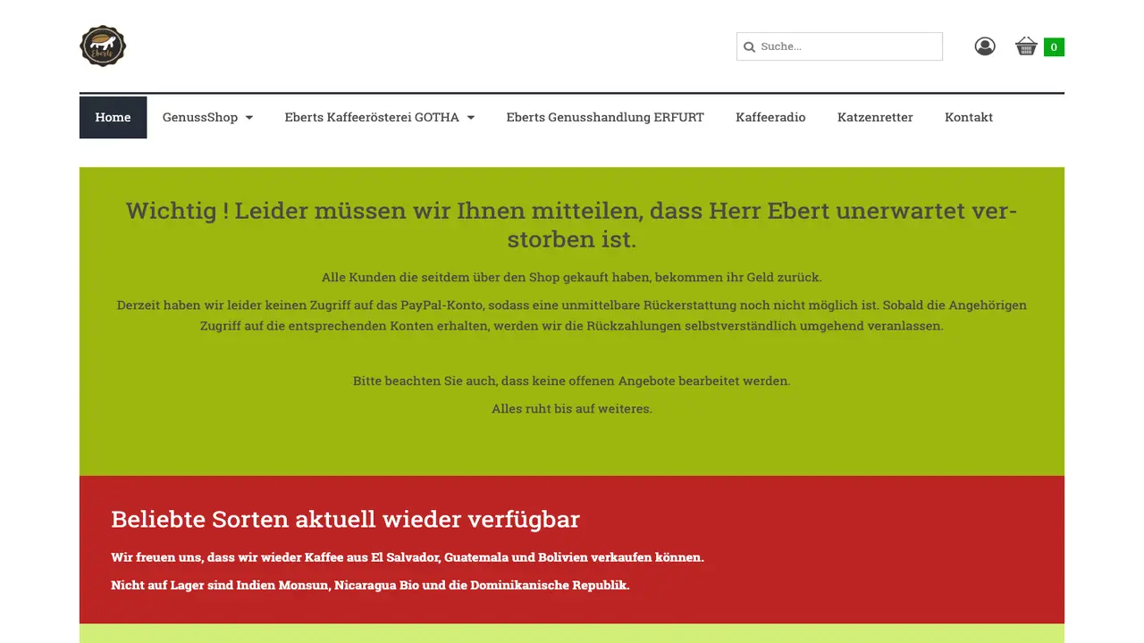Open the Kaffeeradio page

click(770, 117)
